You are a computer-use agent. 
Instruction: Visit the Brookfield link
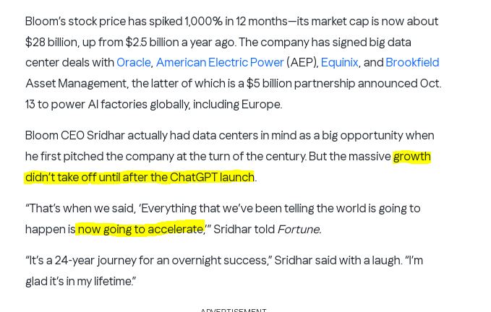coord(412,63)
